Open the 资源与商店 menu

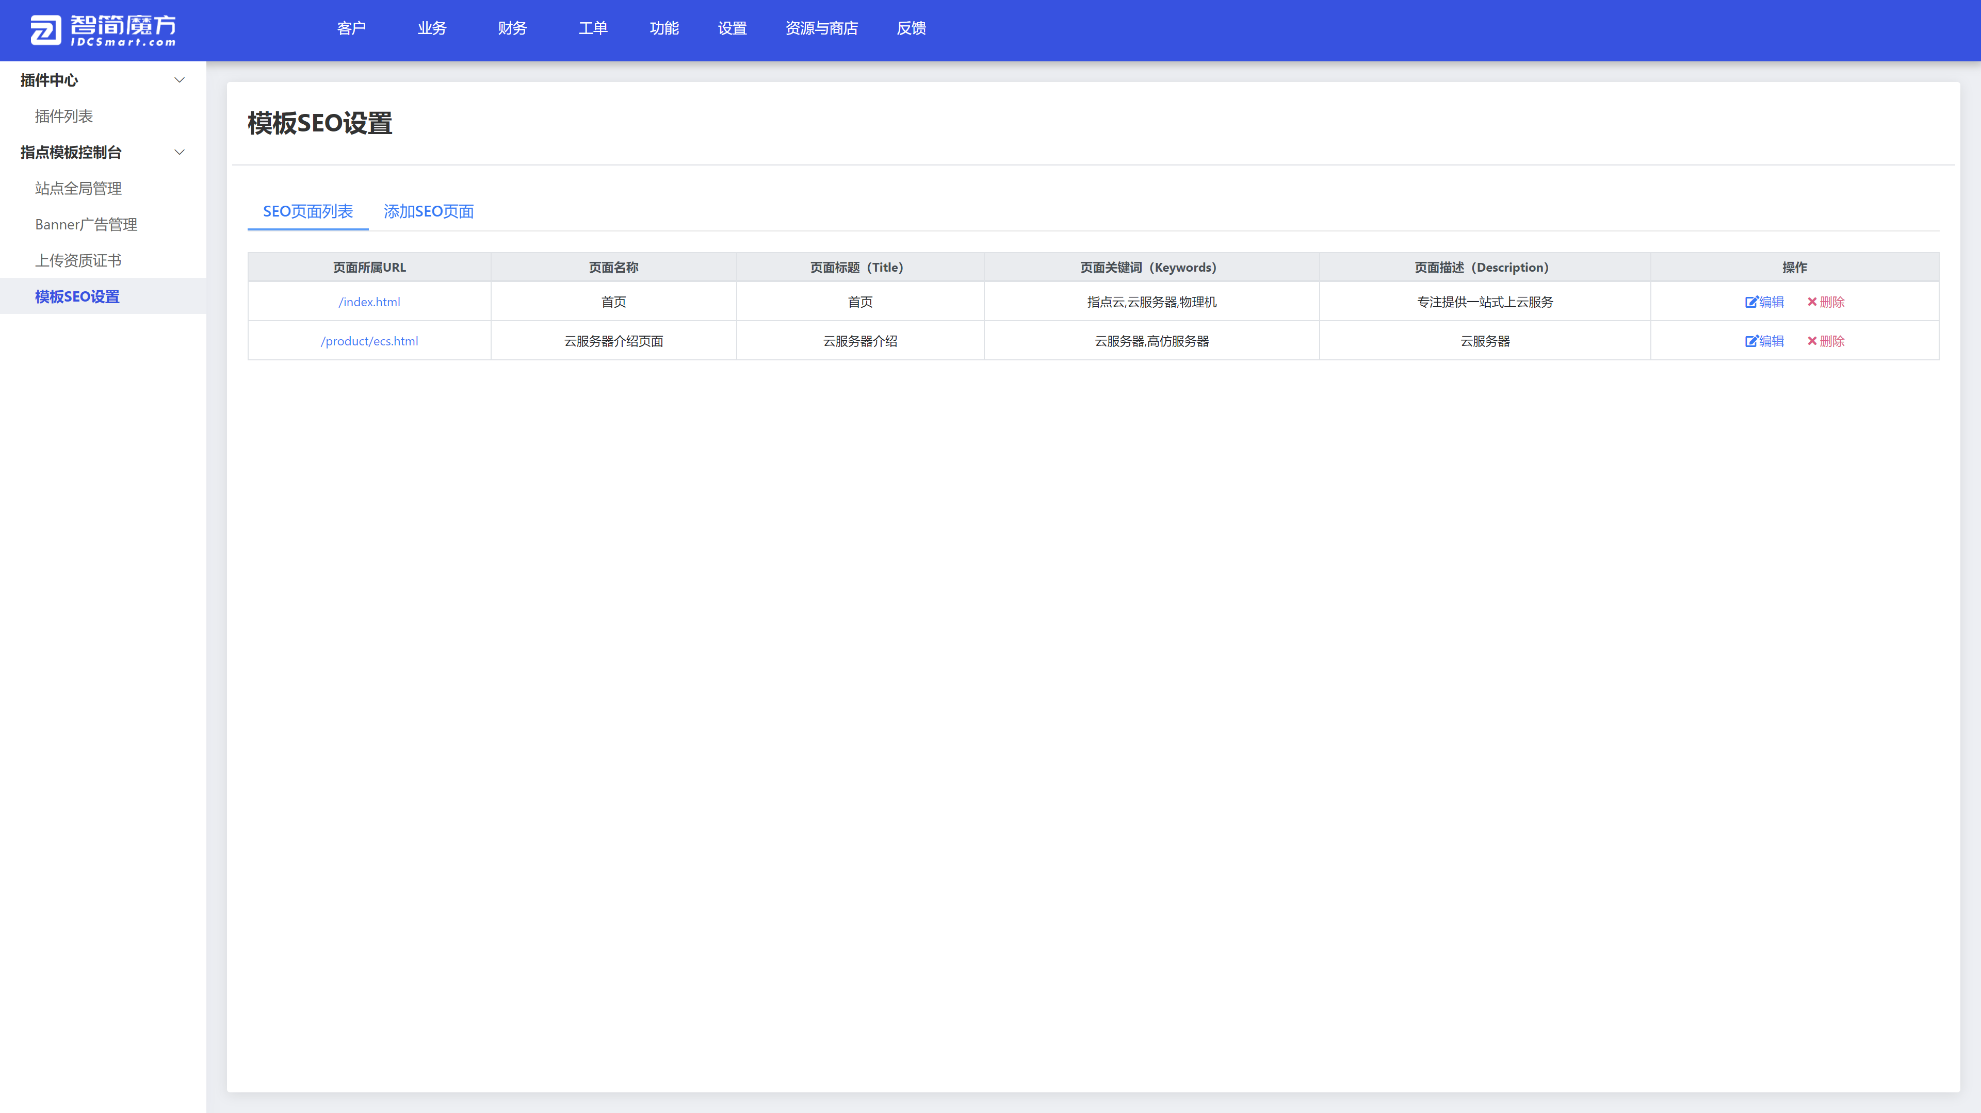click(821, 28)
